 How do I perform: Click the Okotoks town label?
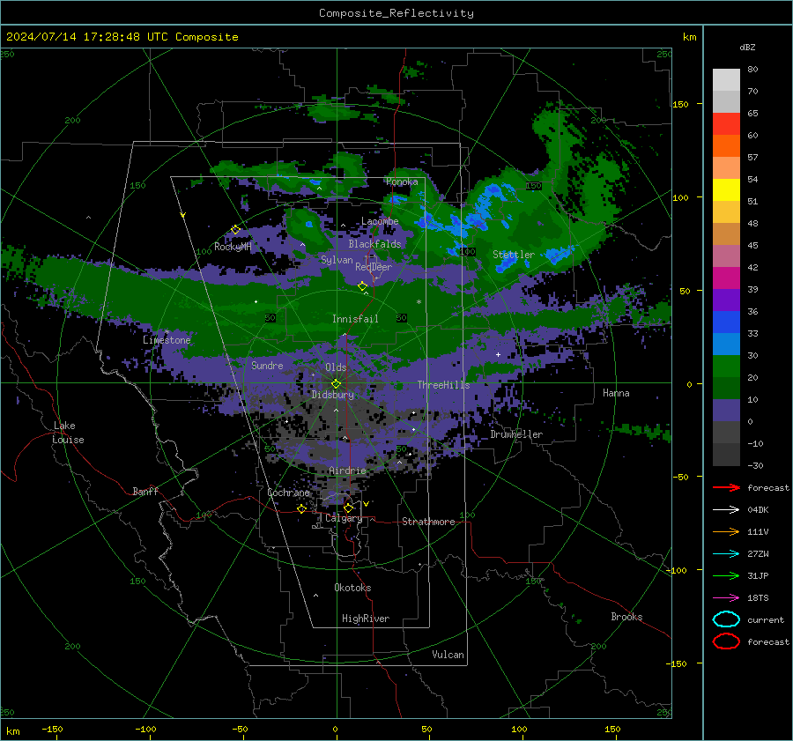point(352,588)
